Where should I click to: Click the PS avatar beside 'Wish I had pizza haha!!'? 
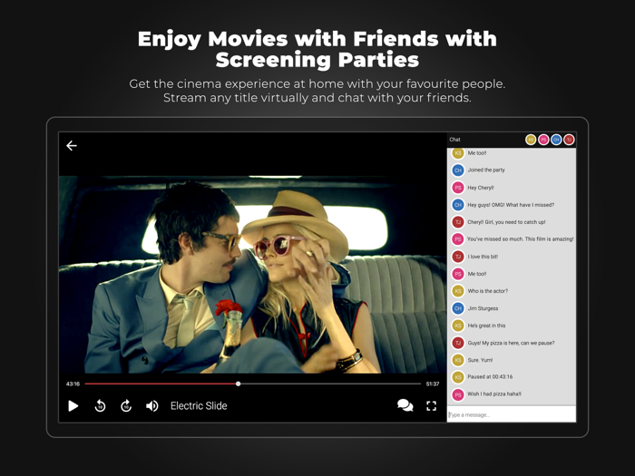click(x=458, y=394)
